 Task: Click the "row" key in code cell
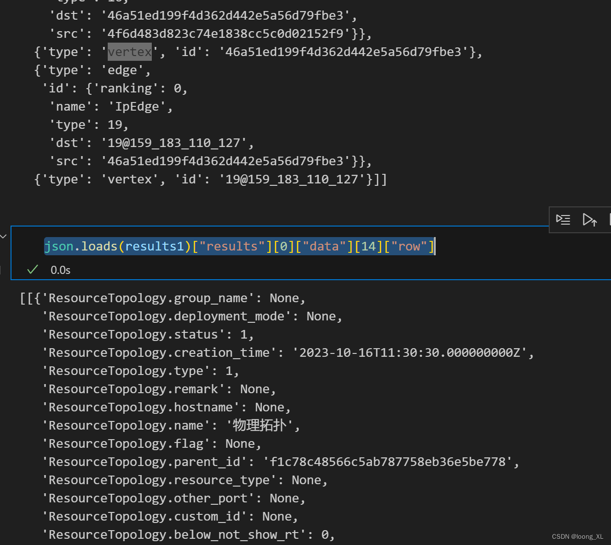click(408, 247)
